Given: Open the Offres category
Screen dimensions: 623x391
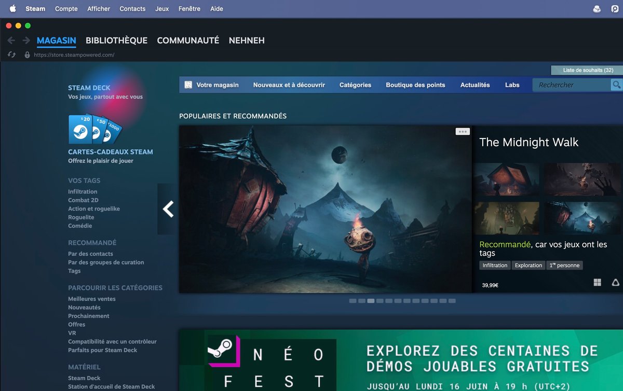Looking at the screenshot, I should coord(76,325).
